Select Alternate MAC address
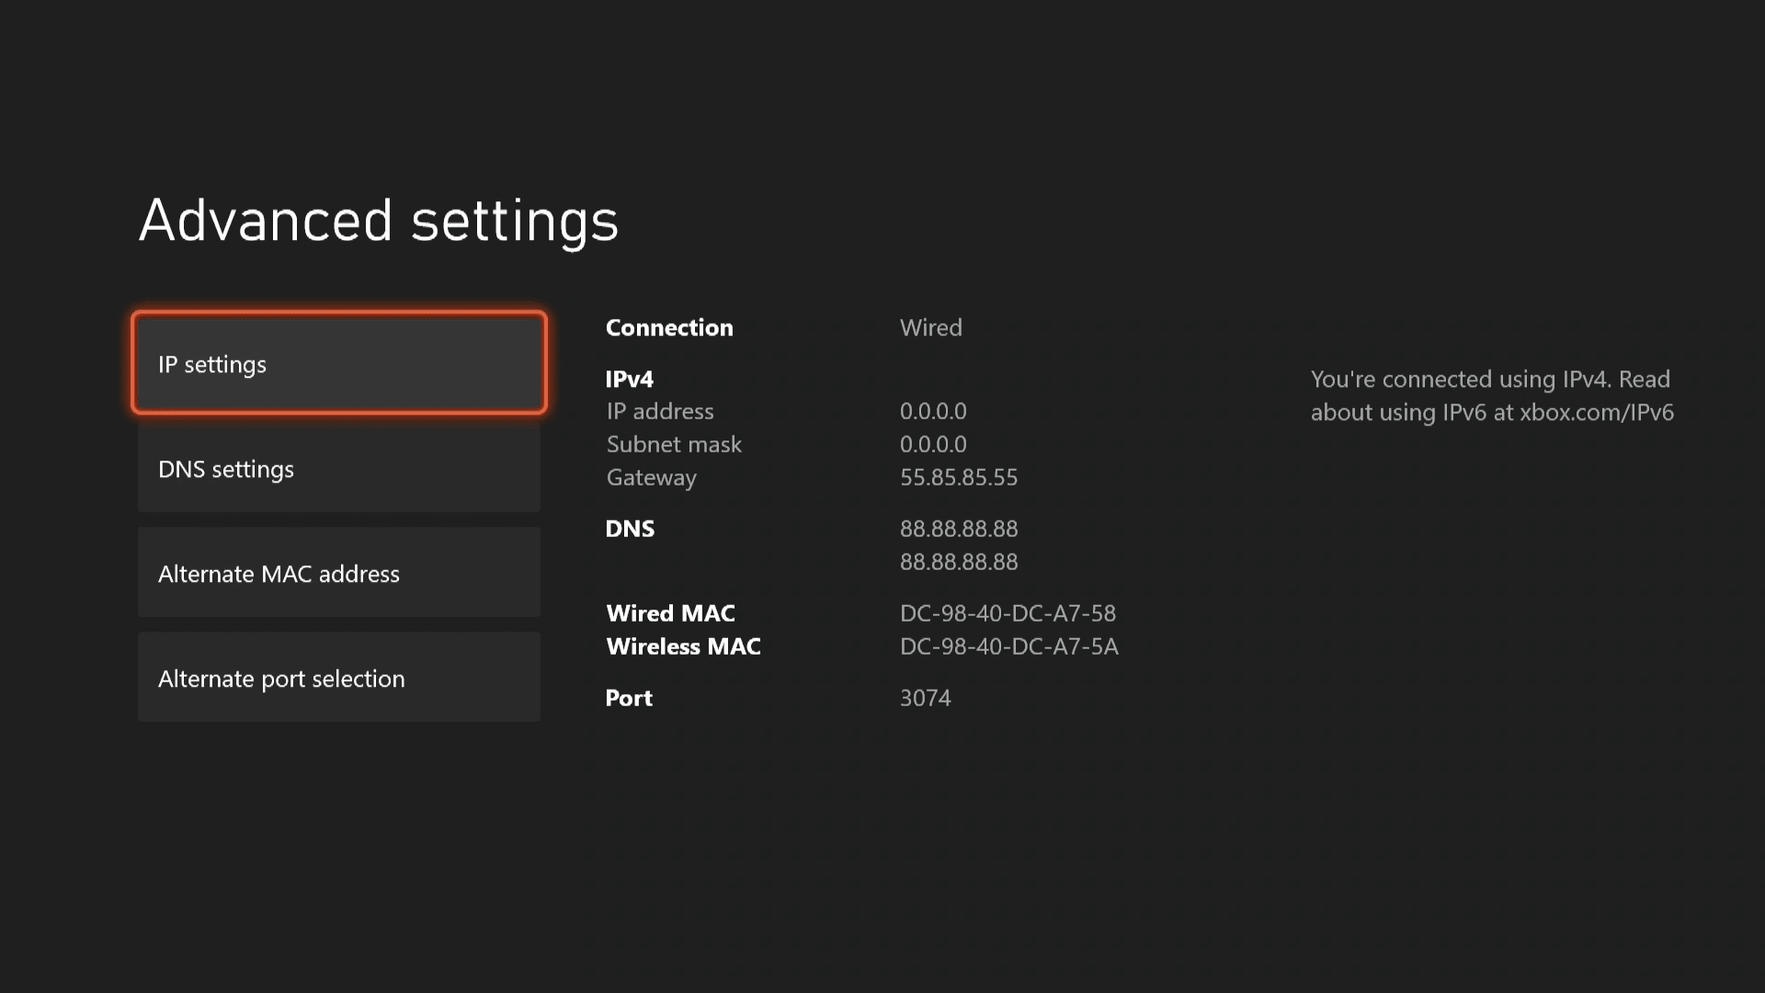The width and height of the screenshot is (1765, 993). tap(338, 574)
